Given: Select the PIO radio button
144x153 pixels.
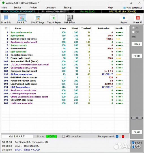Looking at the screenshot, I should (x=133, y=32).
